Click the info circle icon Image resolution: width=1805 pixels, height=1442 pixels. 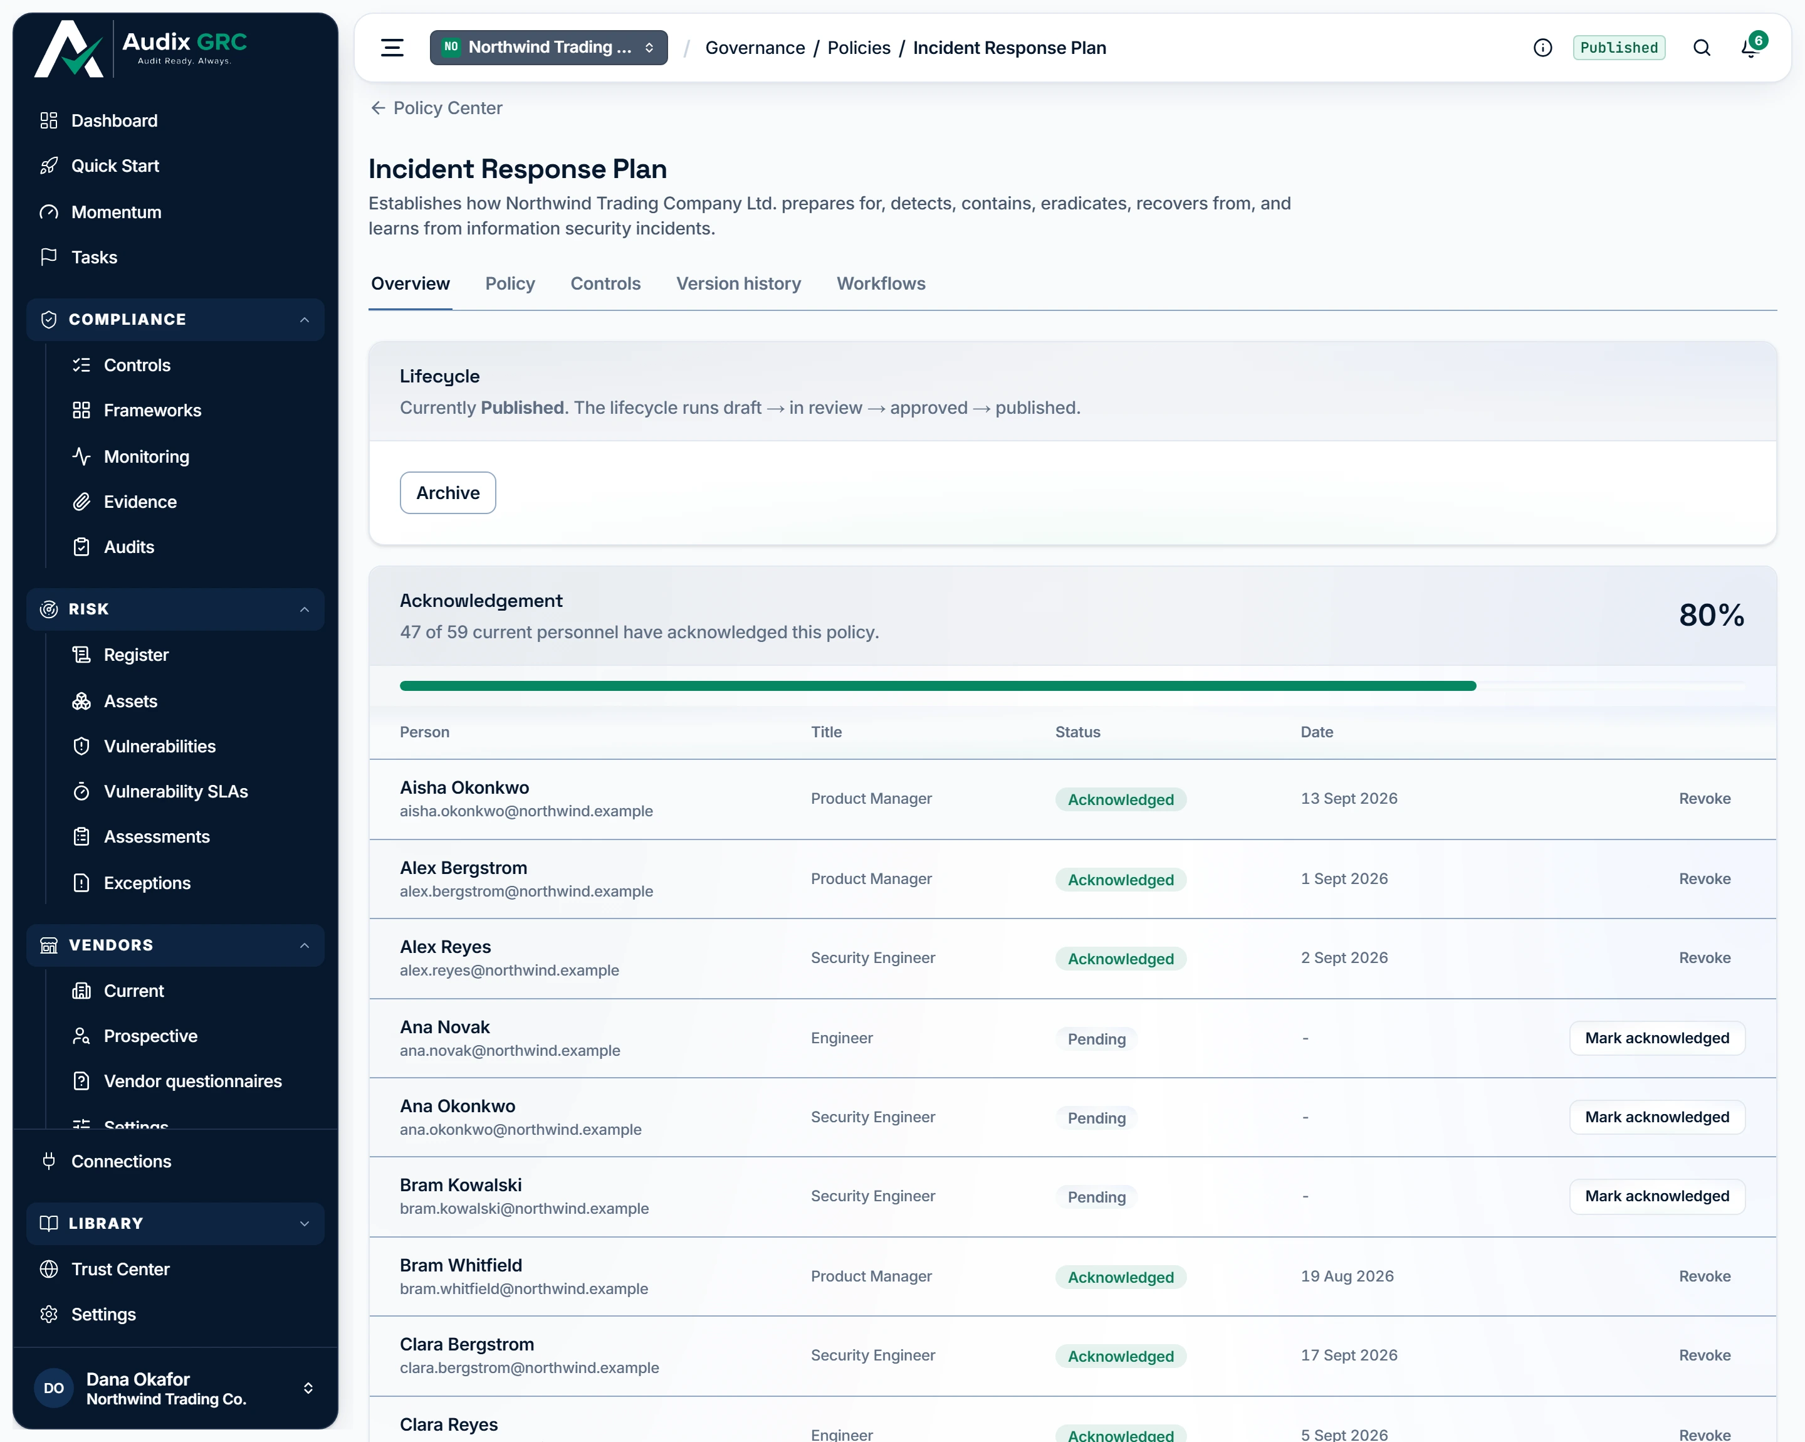pos(1542,48)
